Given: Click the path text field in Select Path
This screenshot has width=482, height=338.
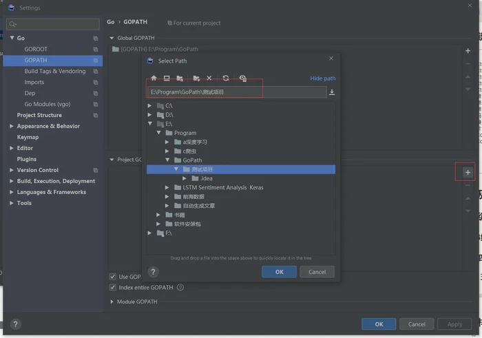Looking at the screenshot, I should click(x=237, y=92).
